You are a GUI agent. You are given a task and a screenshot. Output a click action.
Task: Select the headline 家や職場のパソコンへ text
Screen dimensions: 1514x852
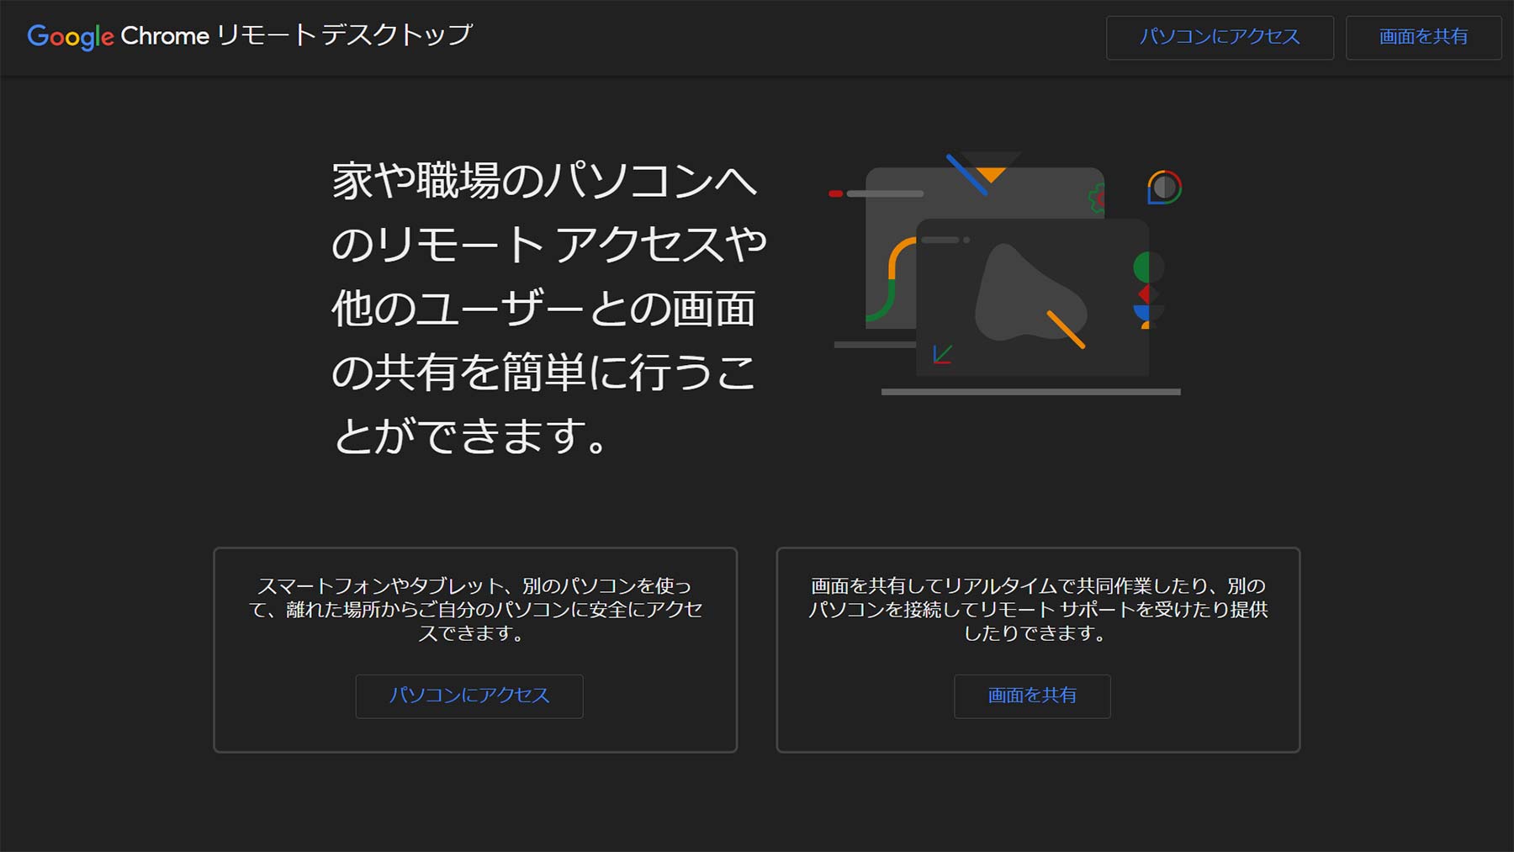[x=545, y=180]
